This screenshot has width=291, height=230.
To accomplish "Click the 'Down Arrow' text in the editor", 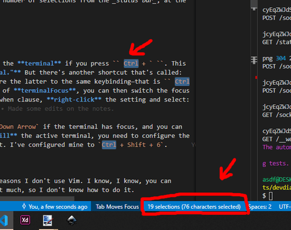I will tap(18, 126).
